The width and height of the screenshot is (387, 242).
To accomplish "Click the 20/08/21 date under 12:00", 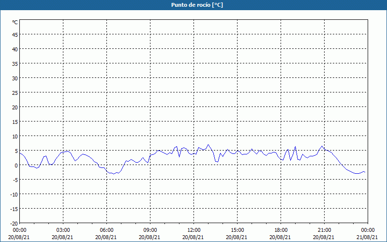I will pyautogui.click(x=193, y=237).
